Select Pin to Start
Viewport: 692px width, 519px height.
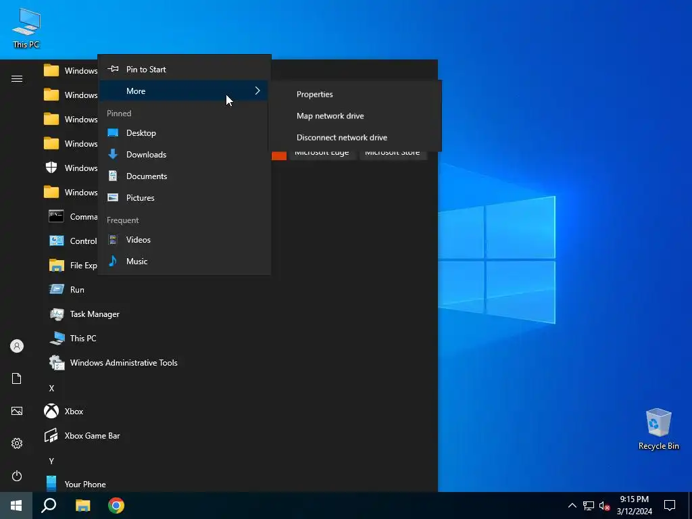point(184,70)
